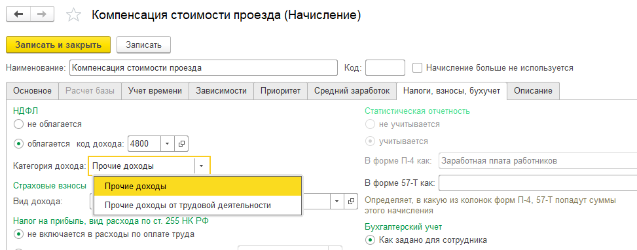Expand the Вид дохода dropdown arrow

coord(337,201)
